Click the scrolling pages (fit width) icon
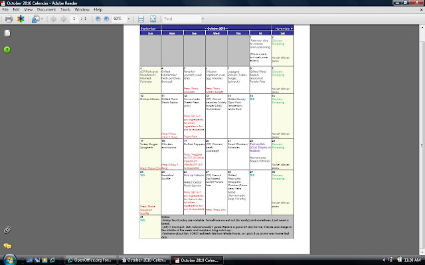425x265 pixels. click(x=141, y=19)
